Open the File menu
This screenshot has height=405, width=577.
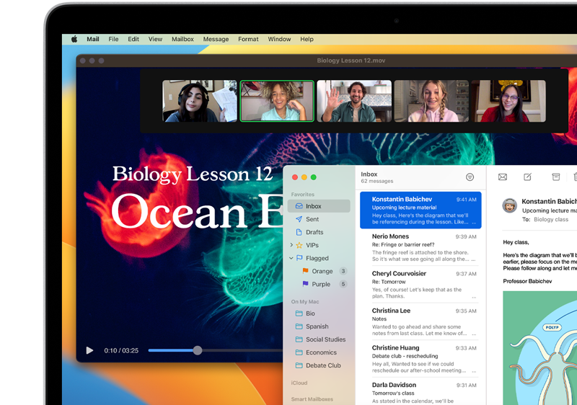tap(113, 39)
